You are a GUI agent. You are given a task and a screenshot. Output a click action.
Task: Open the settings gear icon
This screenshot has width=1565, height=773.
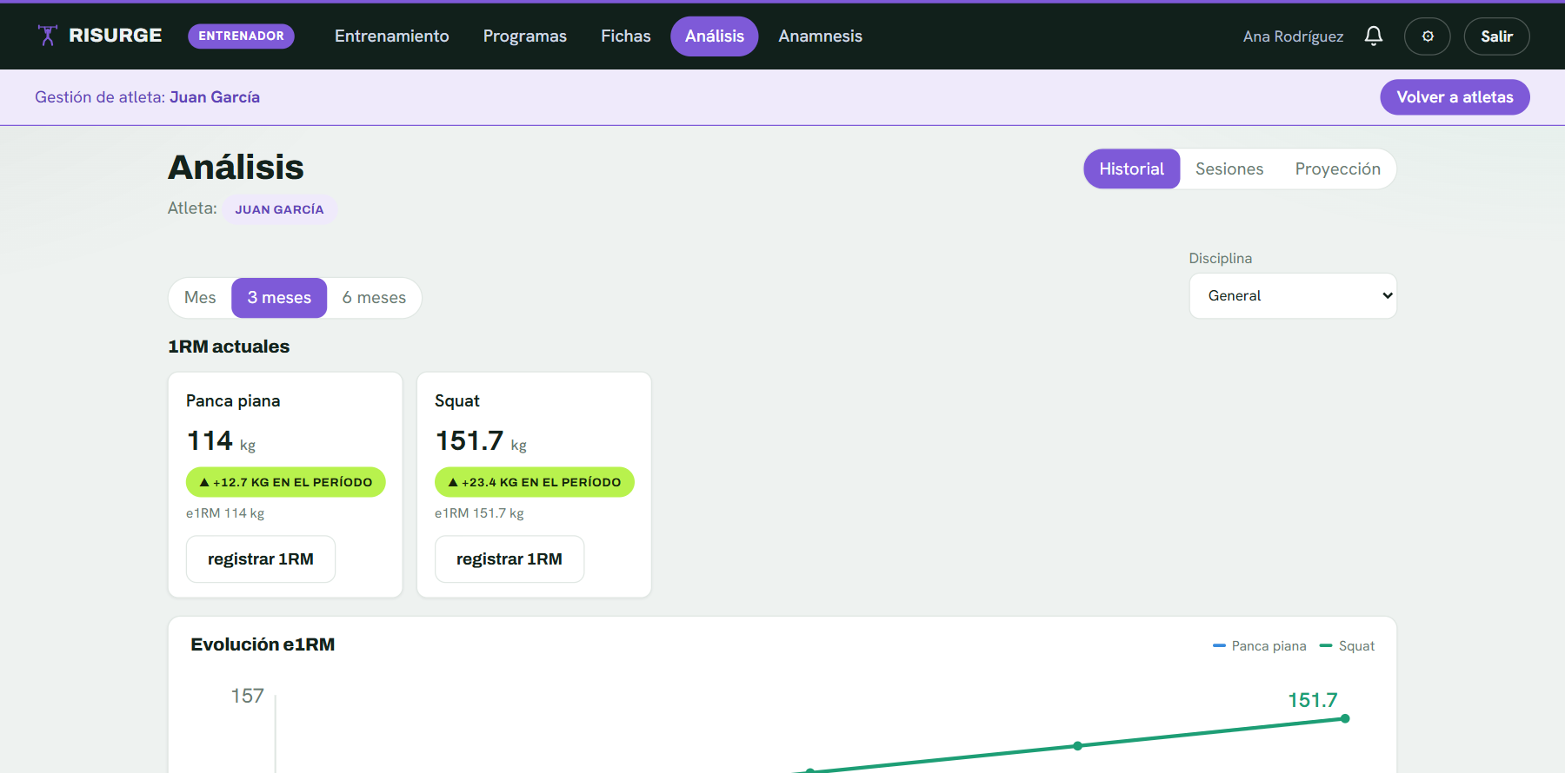[1428, 36]
